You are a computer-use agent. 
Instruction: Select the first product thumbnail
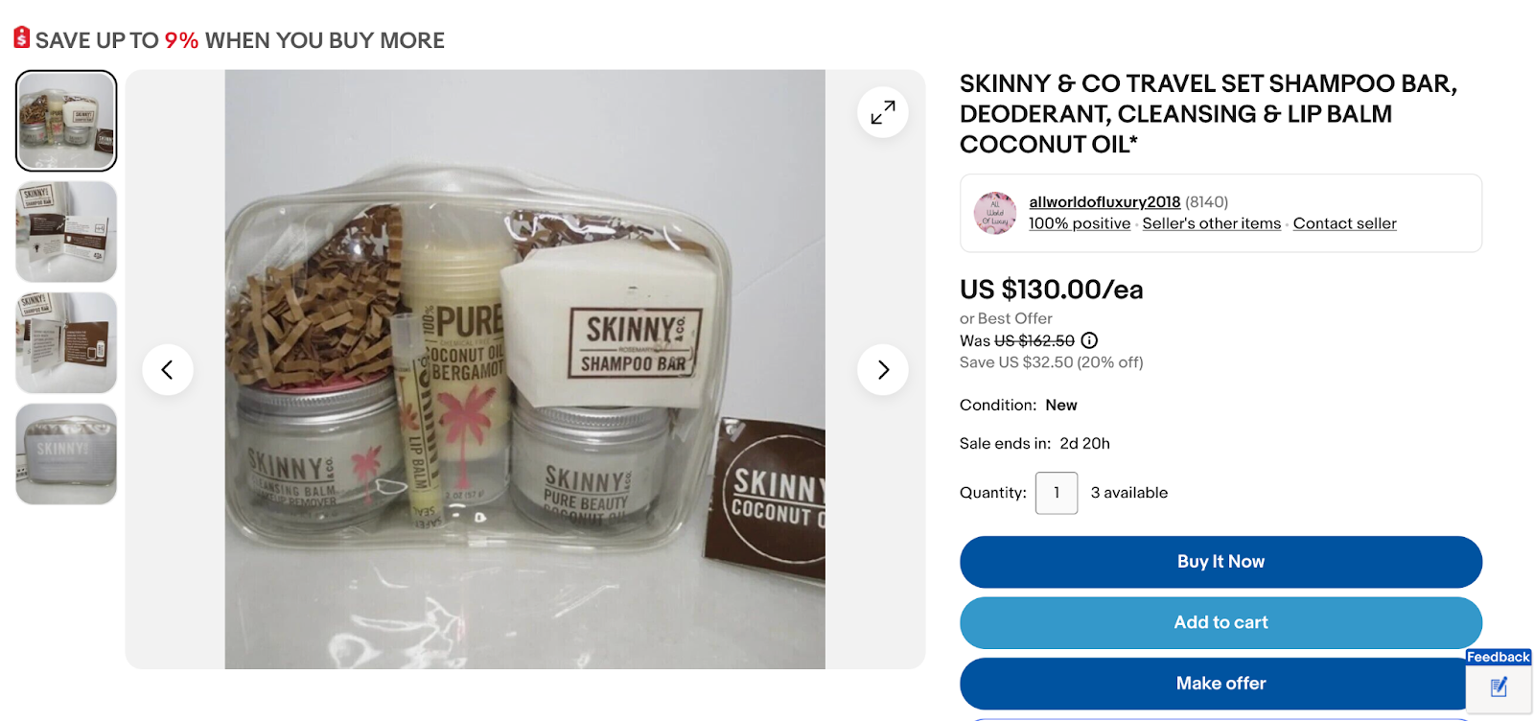[x=65, y=120]
